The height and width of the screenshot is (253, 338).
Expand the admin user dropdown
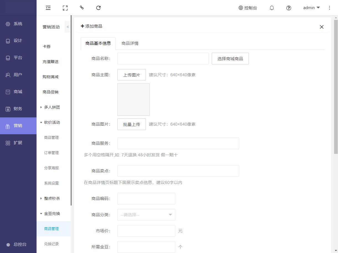click(x=311, y=8)
